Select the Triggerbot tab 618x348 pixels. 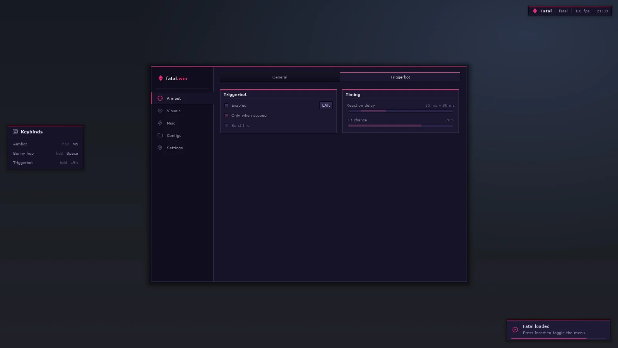point(400,77)
